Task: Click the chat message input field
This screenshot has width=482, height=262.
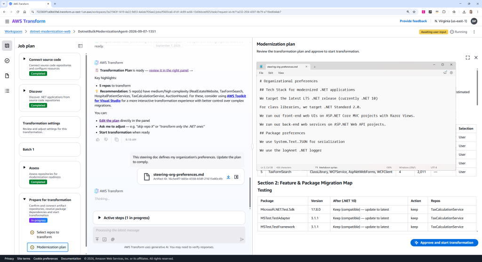Action: [169, 230]
